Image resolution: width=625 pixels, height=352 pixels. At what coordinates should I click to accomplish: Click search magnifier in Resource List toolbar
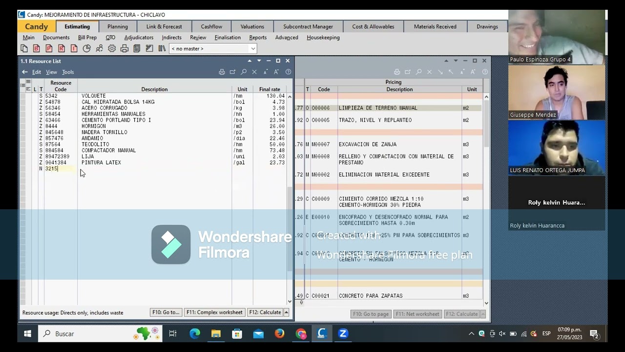click(244, 72)
